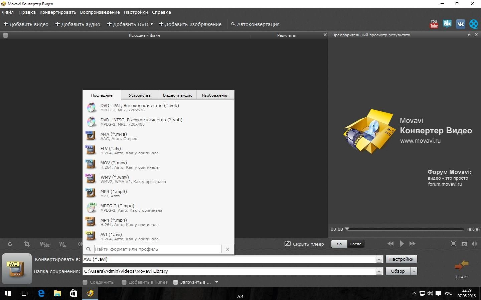Open the Воспроизведение menu
481x300 pixels.
click(100, 12)
